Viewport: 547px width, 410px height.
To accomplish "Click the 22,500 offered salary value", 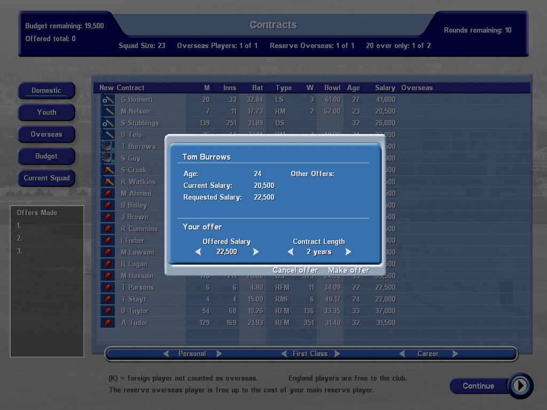I will 226,252.
